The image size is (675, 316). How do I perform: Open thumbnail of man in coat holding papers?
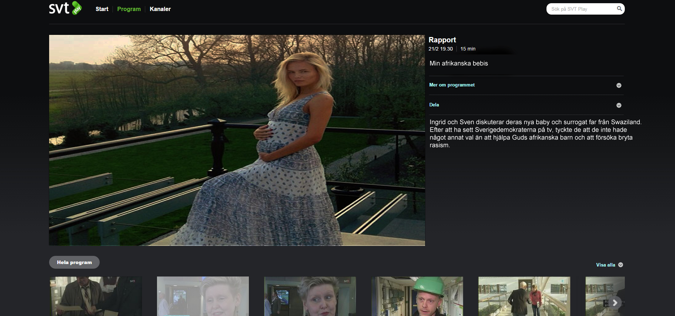click(96, 296)
